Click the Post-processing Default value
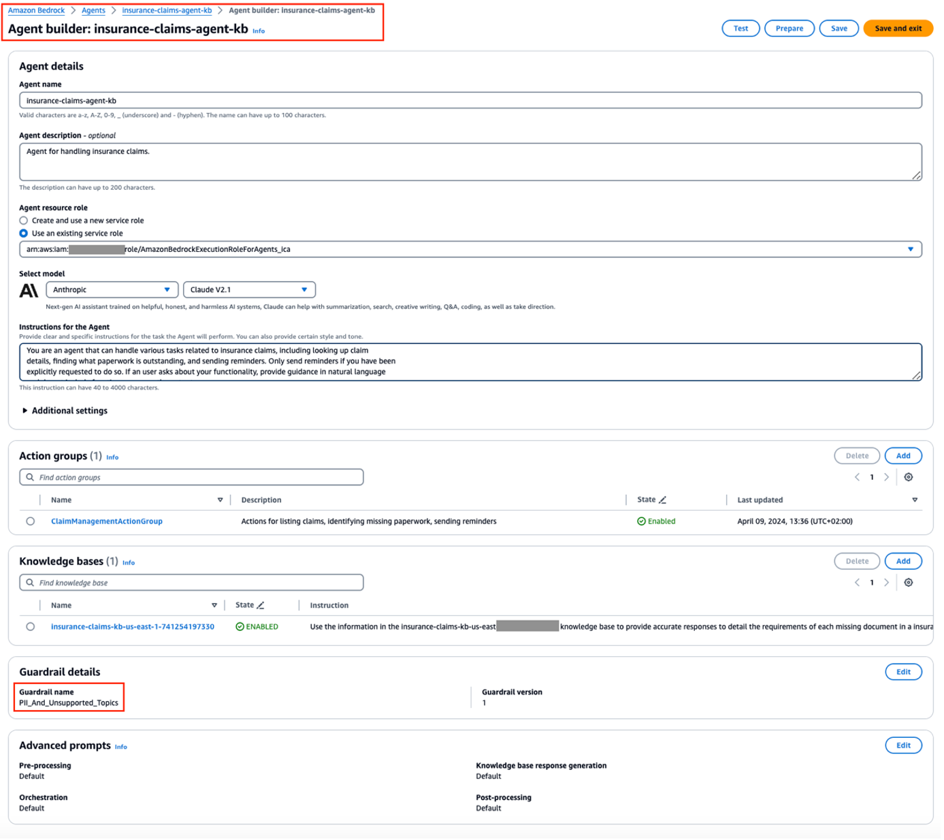 pos(488,809)
